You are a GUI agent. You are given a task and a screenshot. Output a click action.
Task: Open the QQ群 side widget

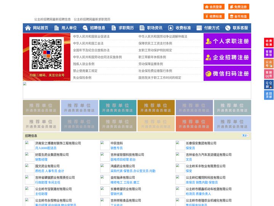tap(269, 85)
